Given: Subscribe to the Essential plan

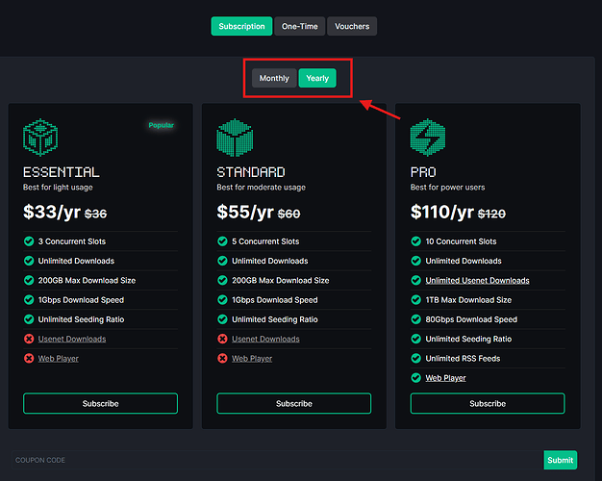Looking at the screenshot, I should coord(101,403).
